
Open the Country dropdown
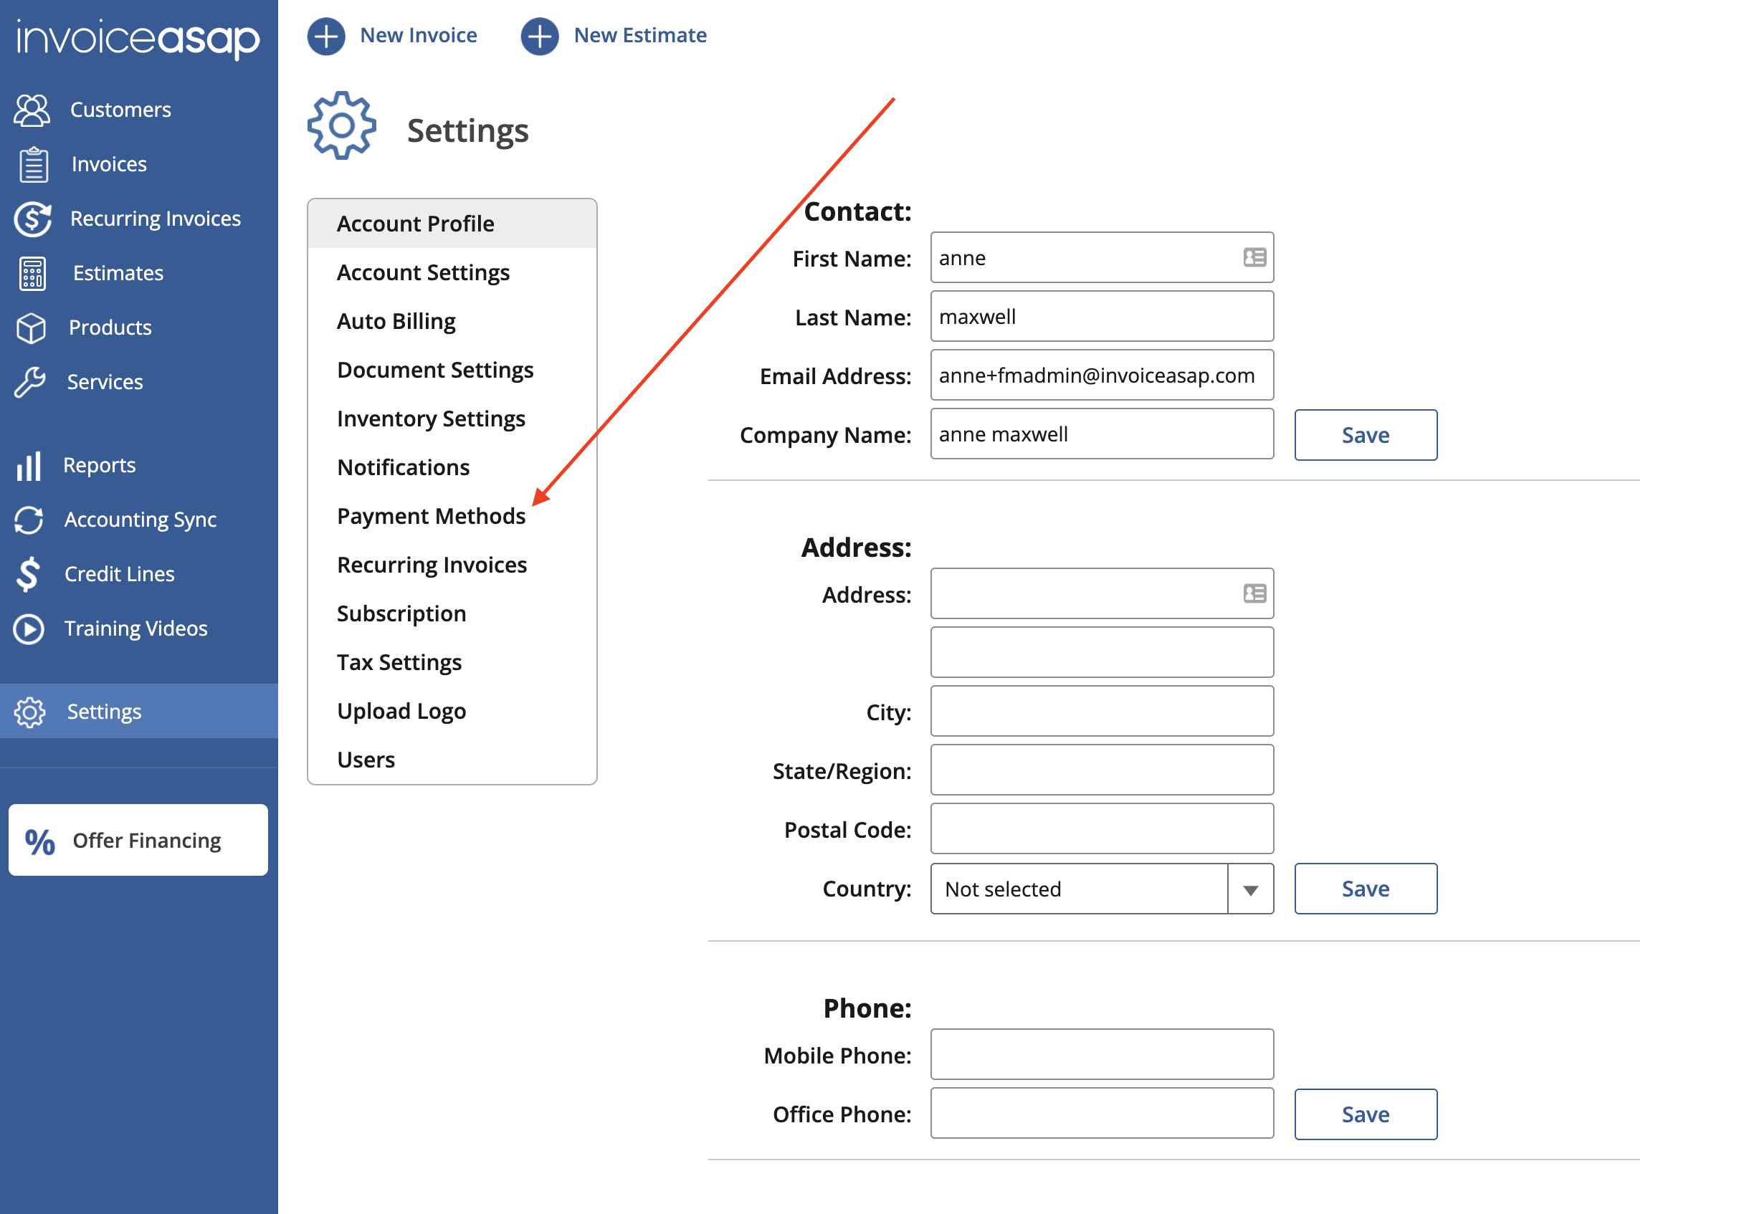(x=1249, y=889)
